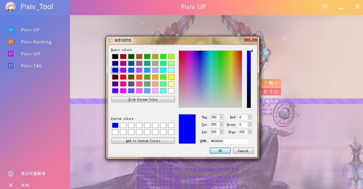
Task: Select Pixiv-UP menu label
Action: click(x=30, y=30)
